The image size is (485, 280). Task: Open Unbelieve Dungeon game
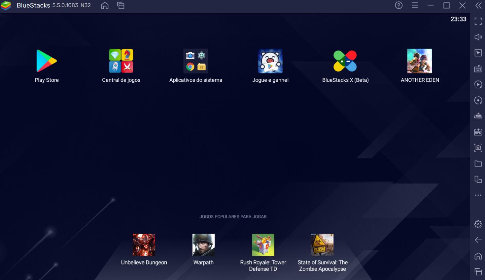point(144,245)
